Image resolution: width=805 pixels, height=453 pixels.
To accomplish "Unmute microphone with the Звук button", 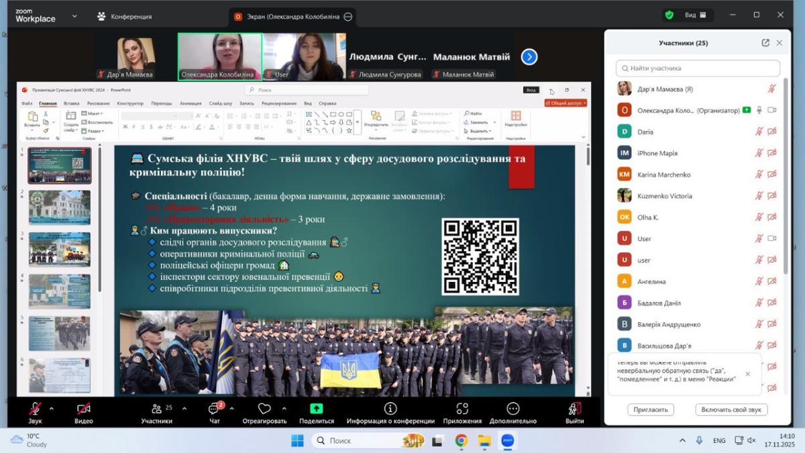I will (x=35, y=409).
